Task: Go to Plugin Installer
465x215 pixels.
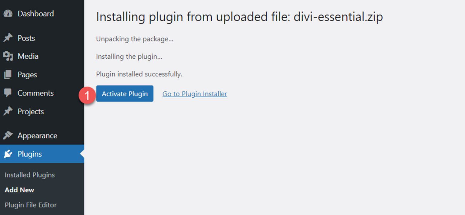Action: (x=195, y=94)
